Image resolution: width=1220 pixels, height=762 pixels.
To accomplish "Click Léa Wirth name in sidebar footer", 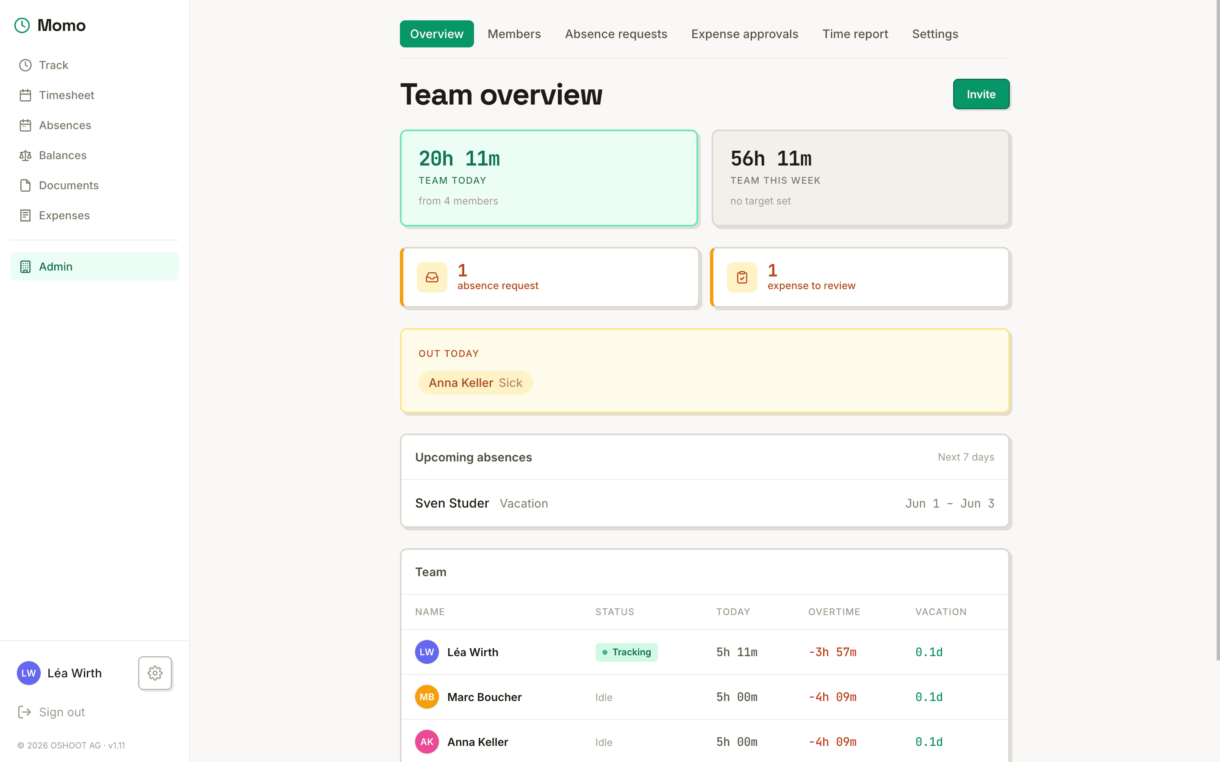I will [x=75, y=673].
